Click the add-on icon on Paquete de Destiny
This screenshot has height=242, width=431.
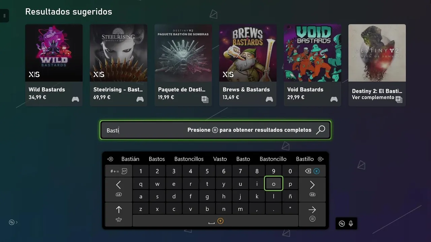(205, 99)
